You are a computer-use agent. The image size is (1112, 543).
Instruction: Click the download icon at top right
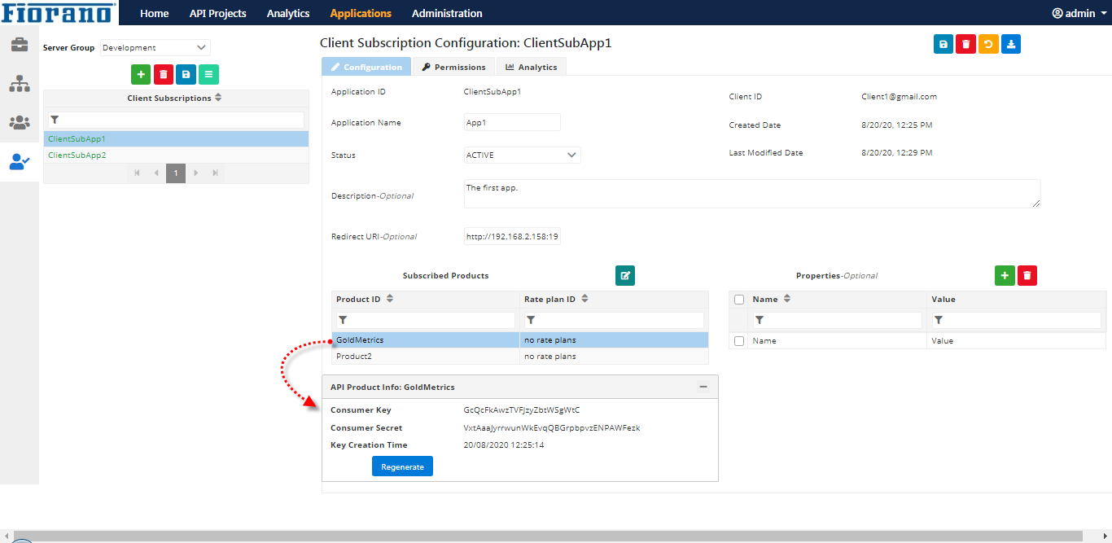pyautogui.click(x=1011, y=45)
